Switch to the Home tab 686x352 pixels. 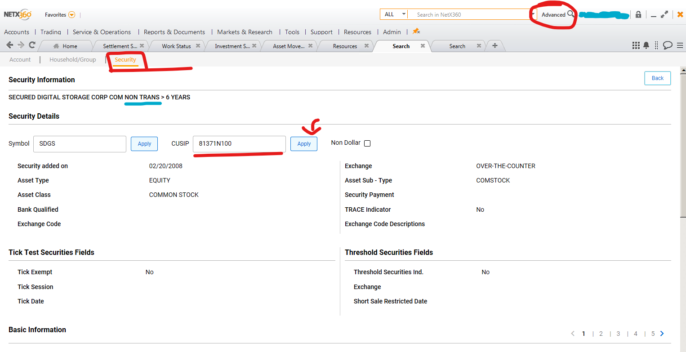point(65,46)
